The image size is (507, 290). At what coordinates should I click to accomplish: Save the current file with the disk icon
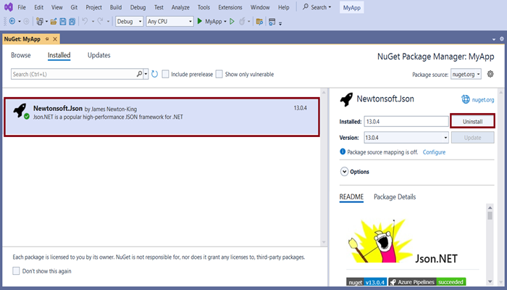(x=63, y=22)
